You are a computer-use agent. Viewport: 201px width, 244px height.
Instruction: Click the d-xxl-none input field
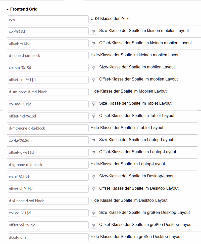tap(48, 237)
